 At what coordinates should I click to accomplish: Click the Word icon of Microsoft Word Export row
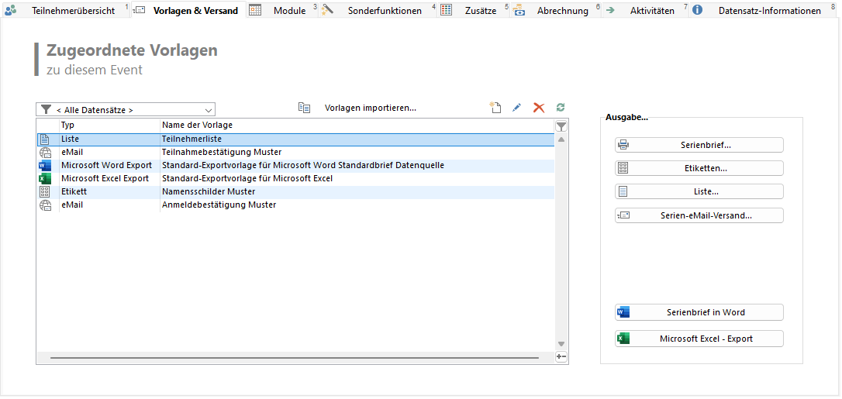click(x=44, y=165)
